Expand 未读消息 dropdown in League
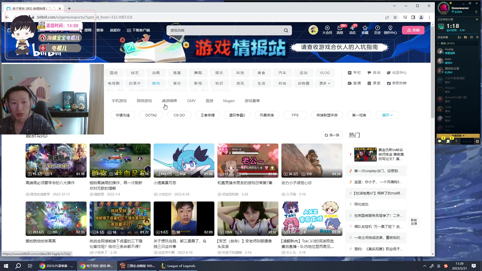 (458, 136)
